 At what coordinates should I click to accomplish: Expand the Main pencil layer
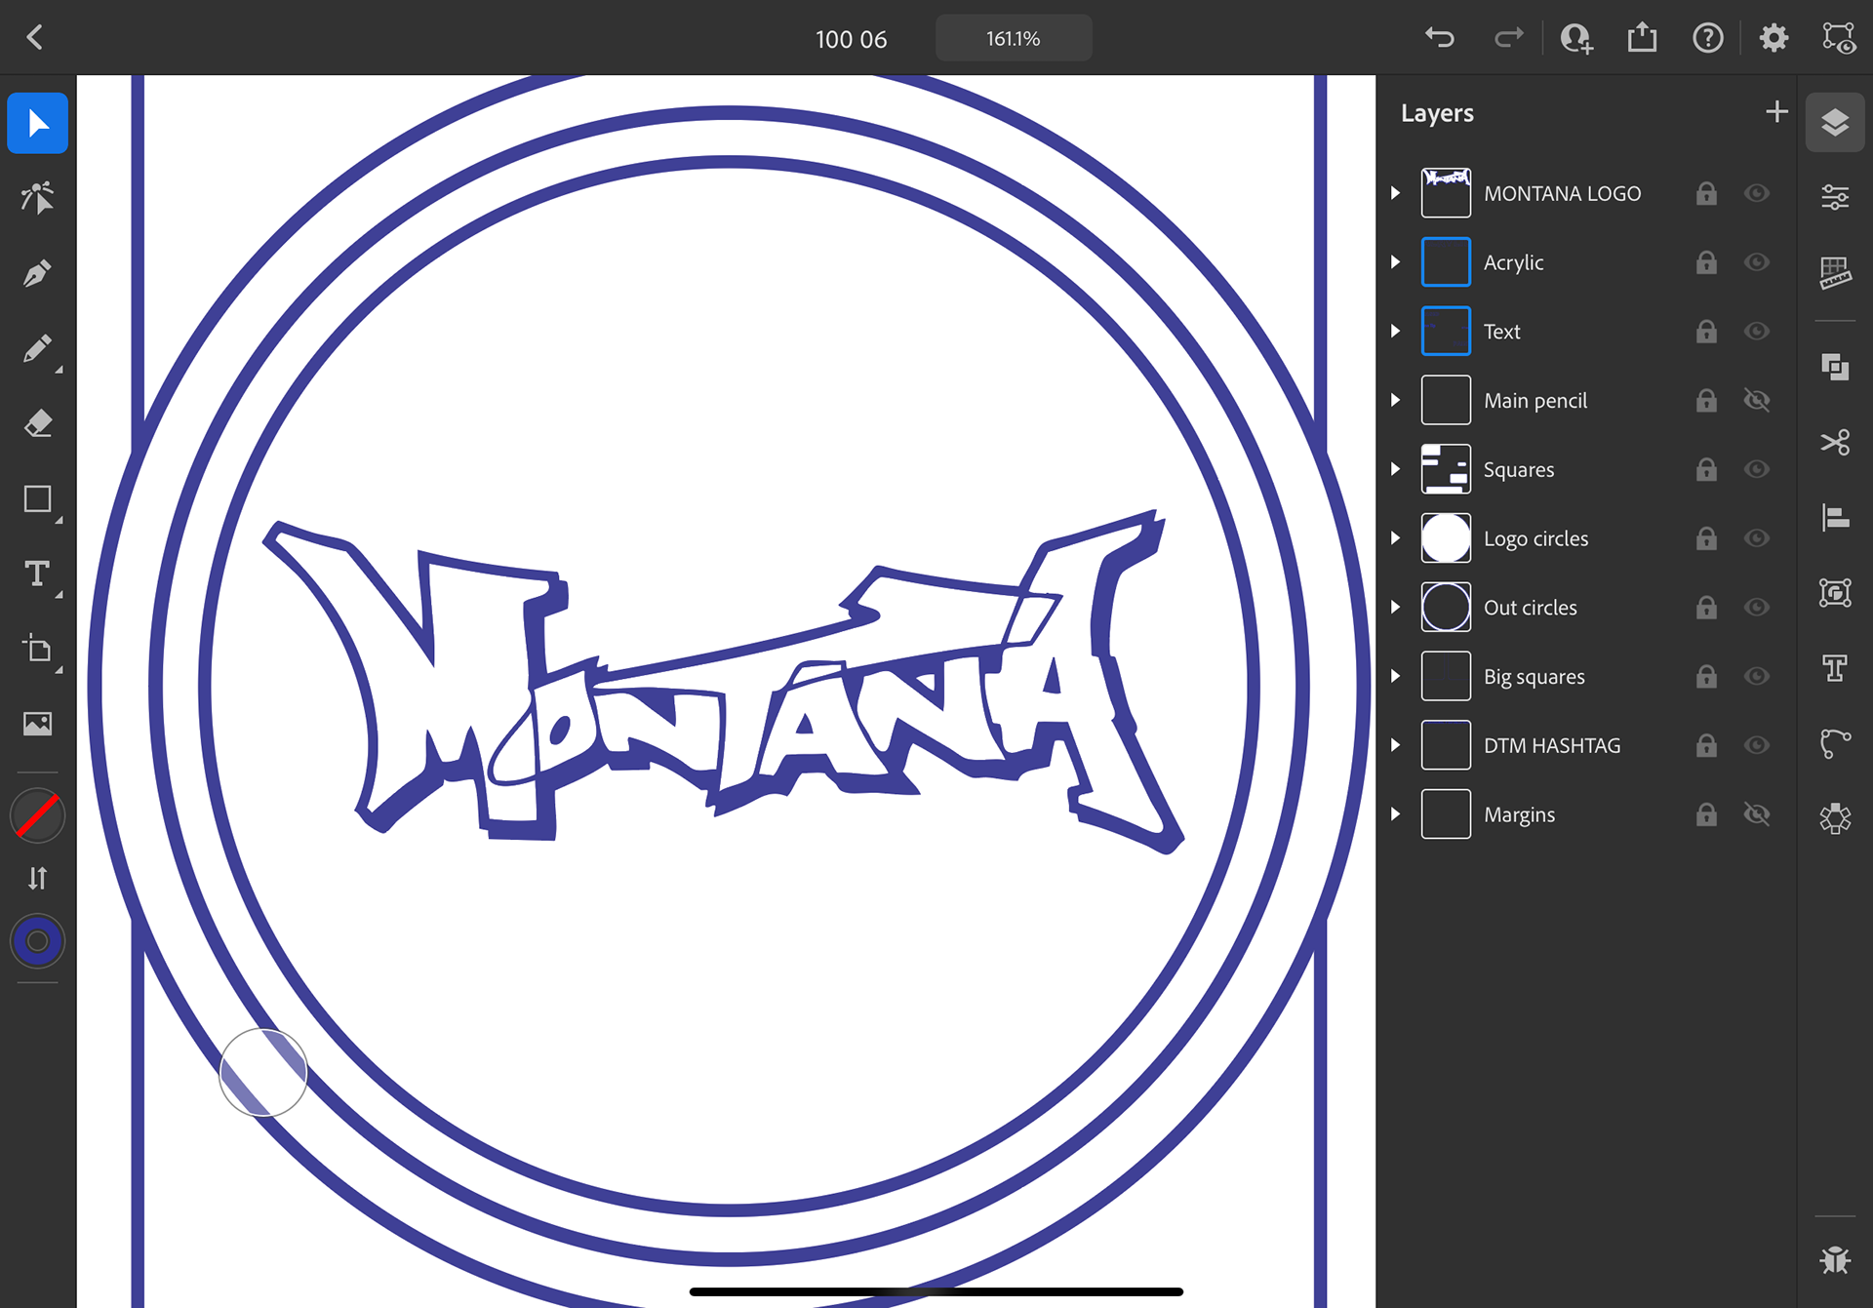1396,401
